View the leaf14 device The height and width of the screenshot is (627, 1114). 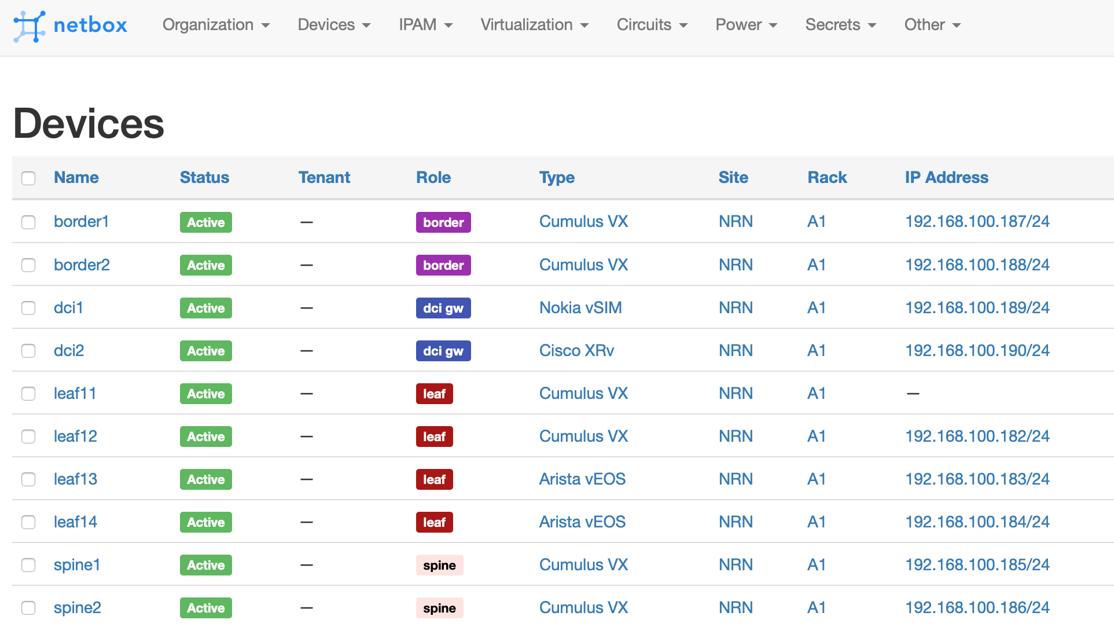(x=75, y=522)
